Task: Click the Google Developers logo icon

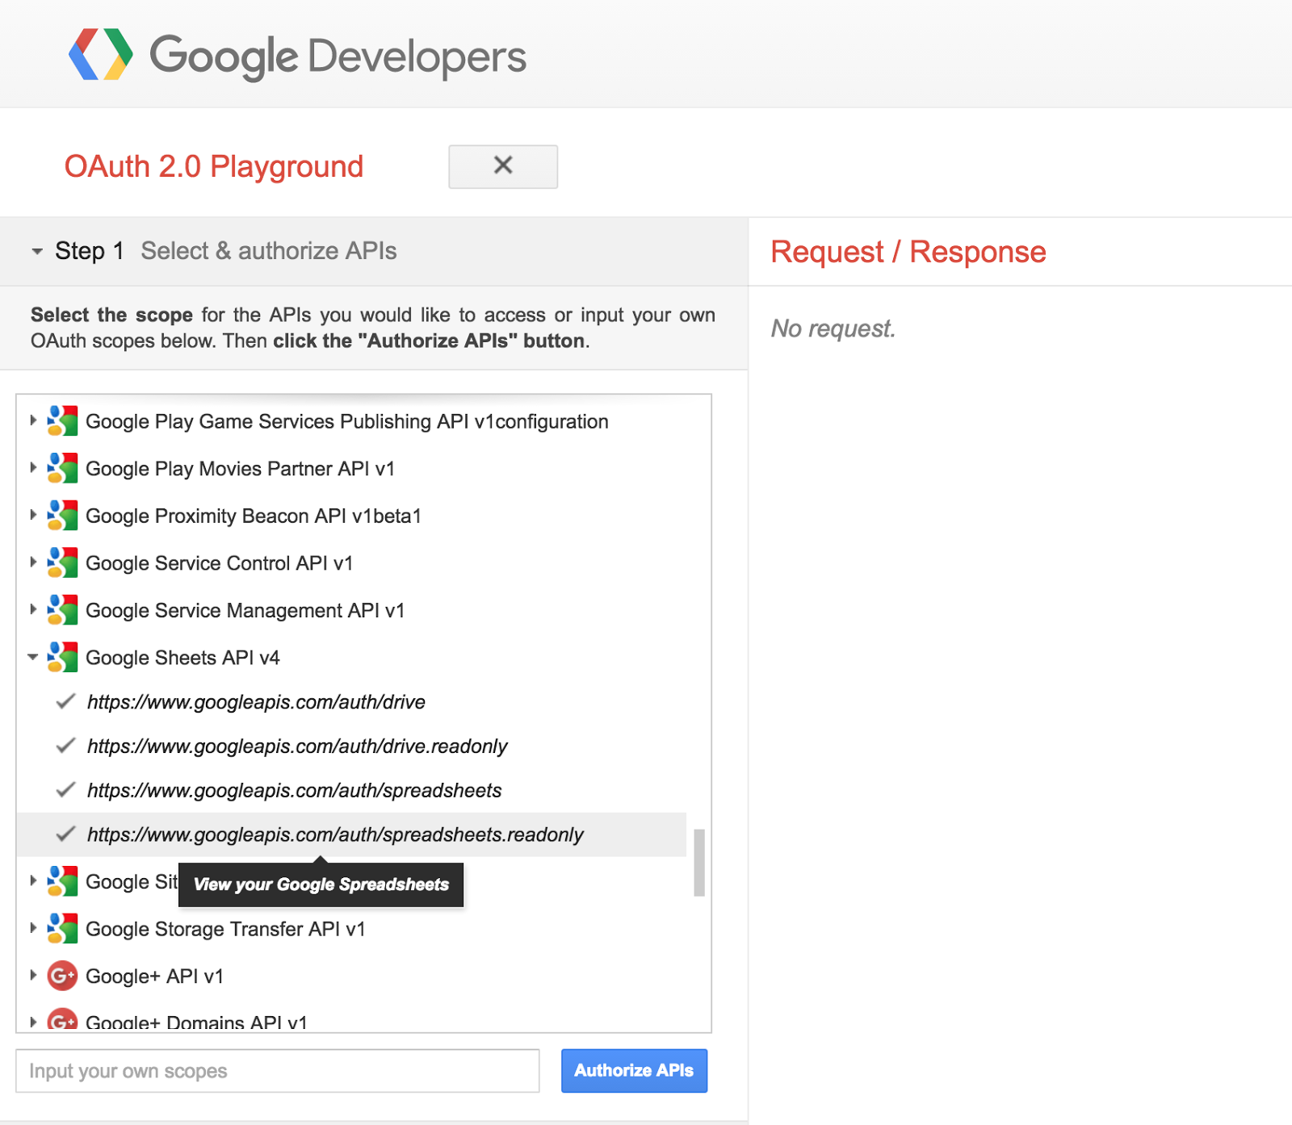Action: pos(101,55)
